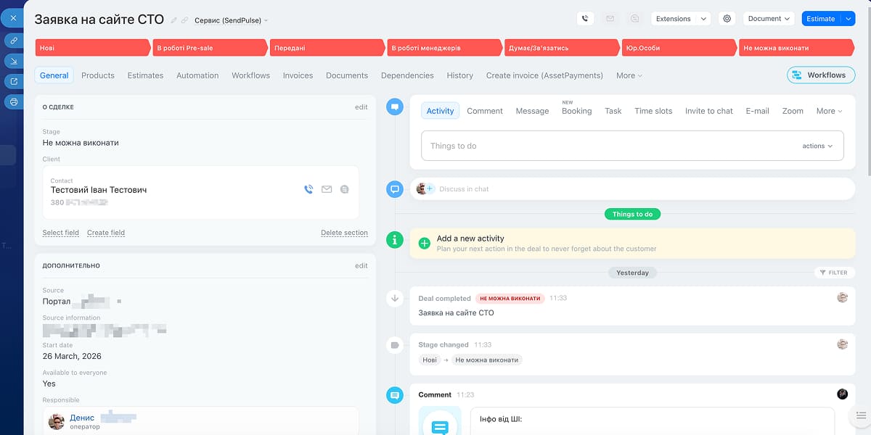Click the email icon in header toolbar
Screen dimensions: 871x435
610,19
